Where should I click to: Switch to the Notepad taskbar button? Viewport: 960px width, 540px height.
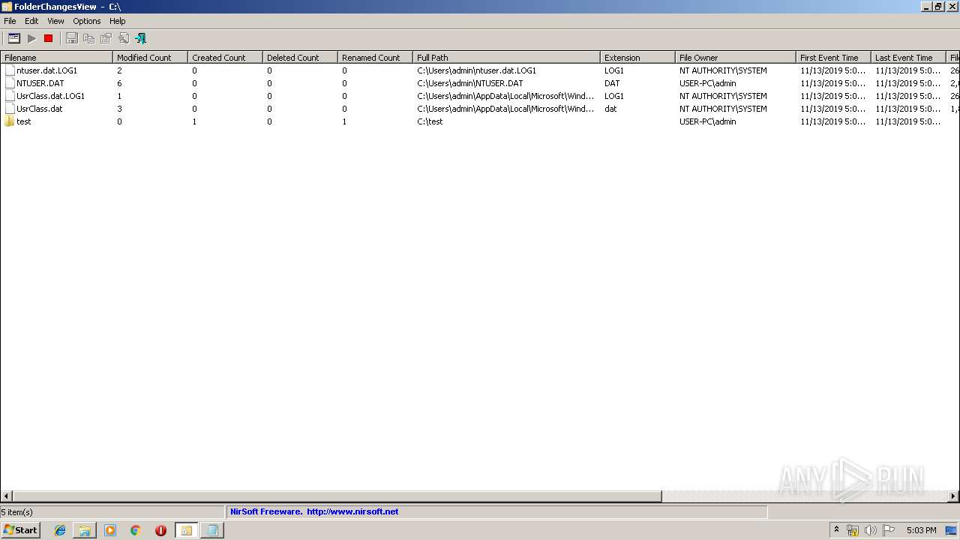point(212,530)
